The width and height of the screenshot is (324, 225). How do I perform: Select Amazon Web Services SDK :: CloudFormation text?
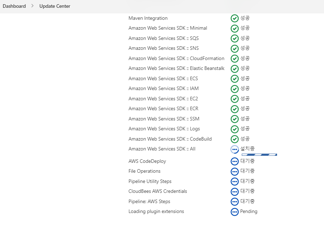(x=176, y=59)
